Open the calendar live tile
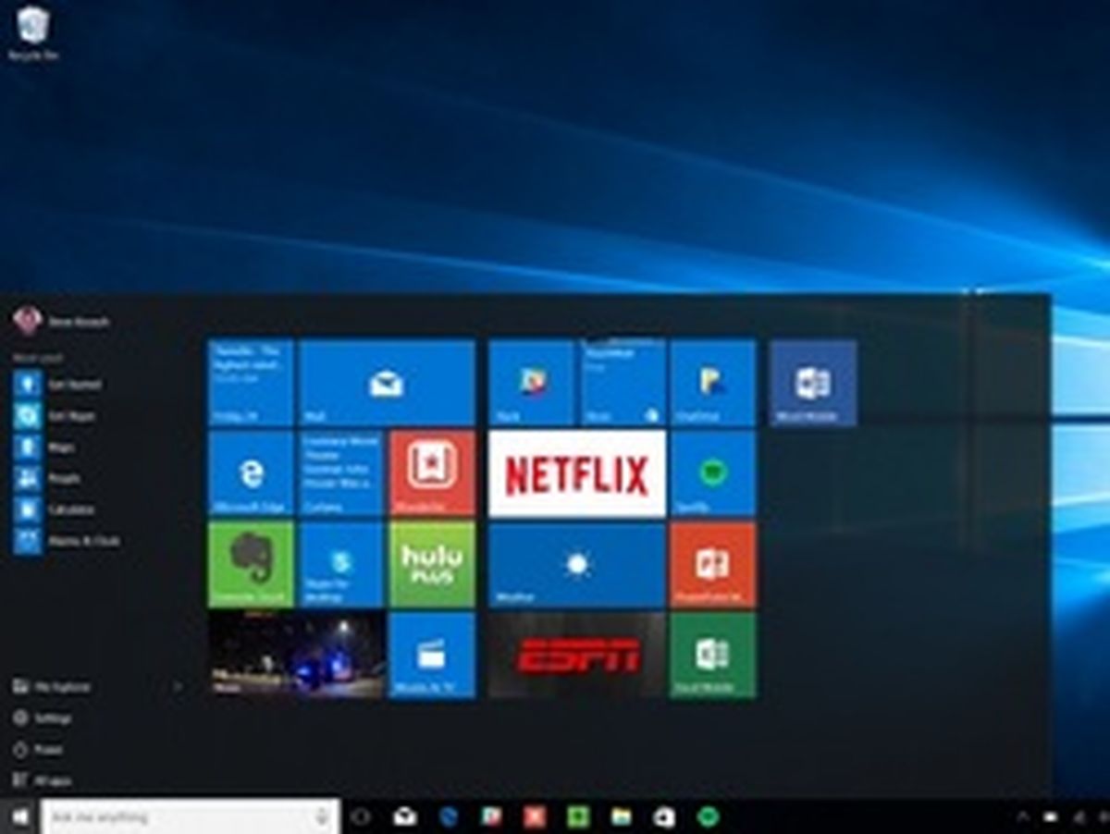 click(x=251, y=383)
